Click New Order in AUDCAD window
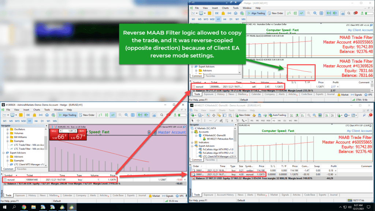This screenshot has height=211, width=375. coord(275,14)
